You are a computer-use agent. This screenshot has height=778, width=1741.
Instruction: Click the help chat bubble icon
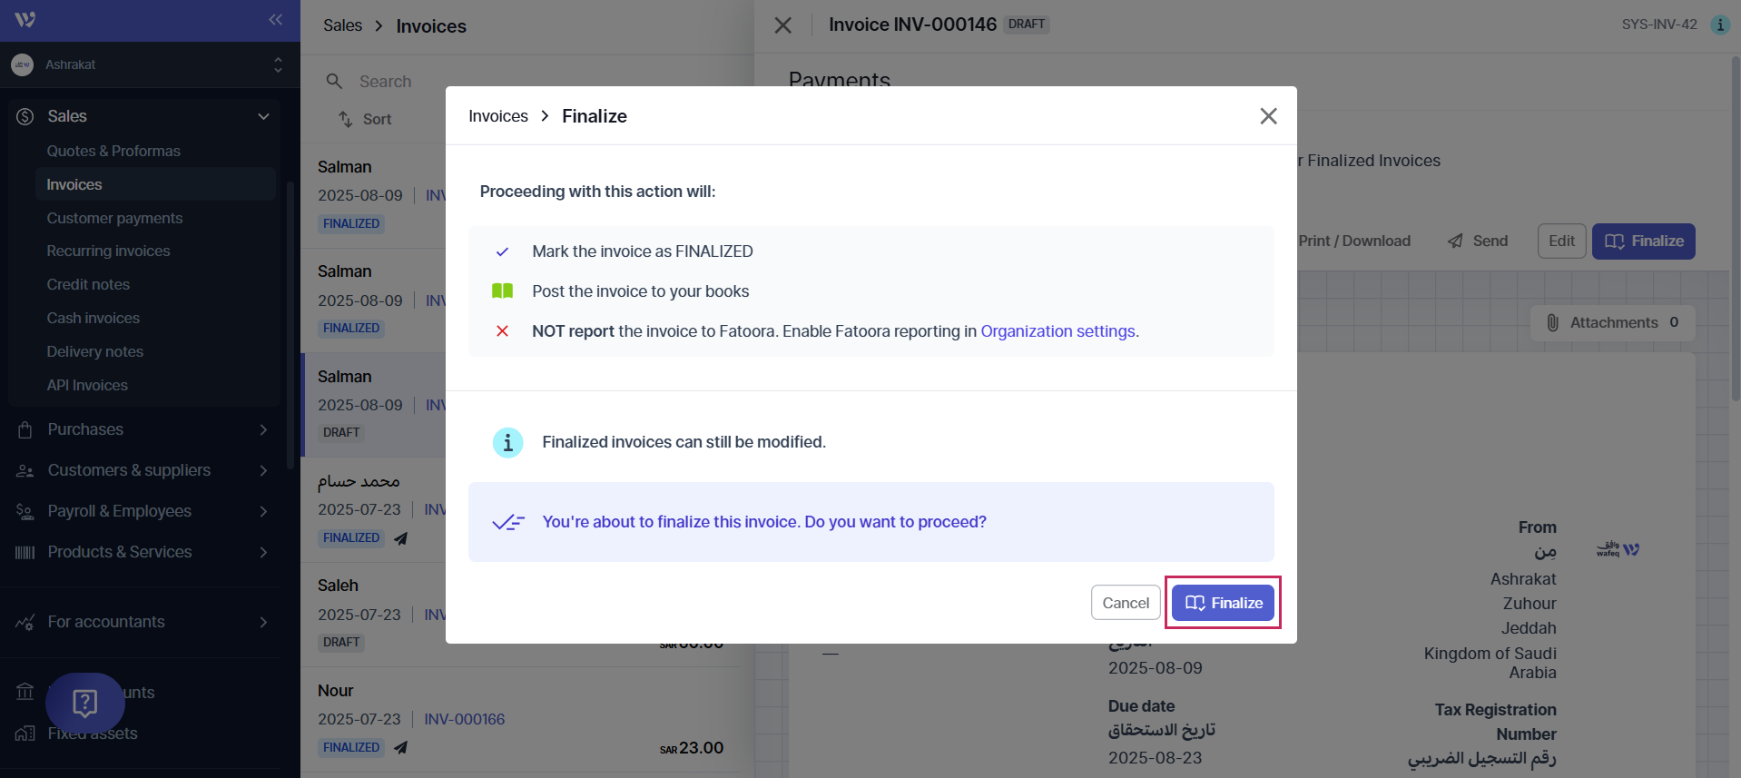85,703
